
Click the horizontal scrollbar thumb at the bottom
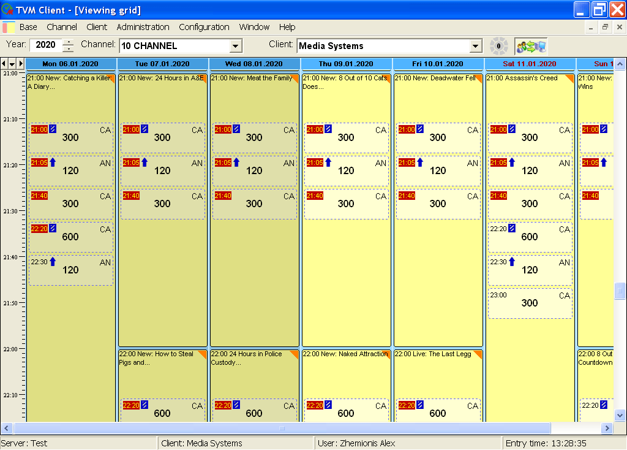pyautogui.click(x=282, y=429)
